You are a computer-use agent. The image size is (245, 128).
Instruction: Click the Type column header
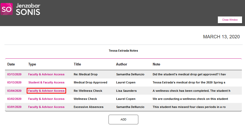point(32,64)
